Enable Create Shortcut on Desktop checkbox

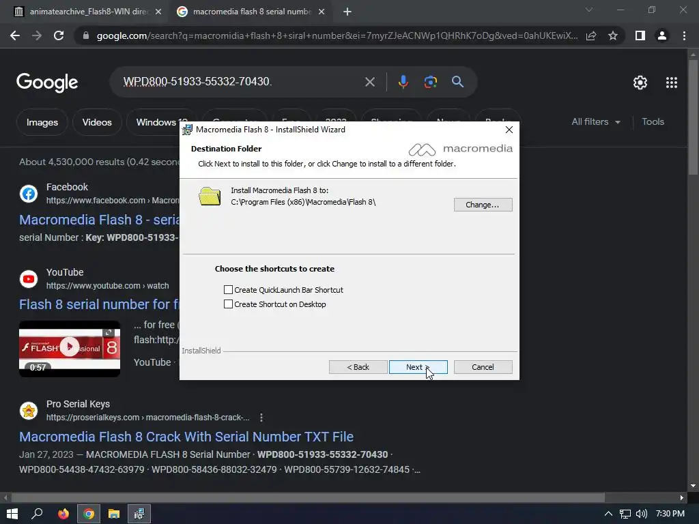click(228, 304)
